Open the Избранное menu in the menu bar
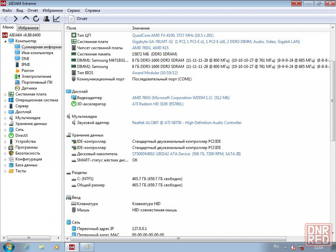The width and height of the screenshot is (336, 252). click(x=53, y=10)
